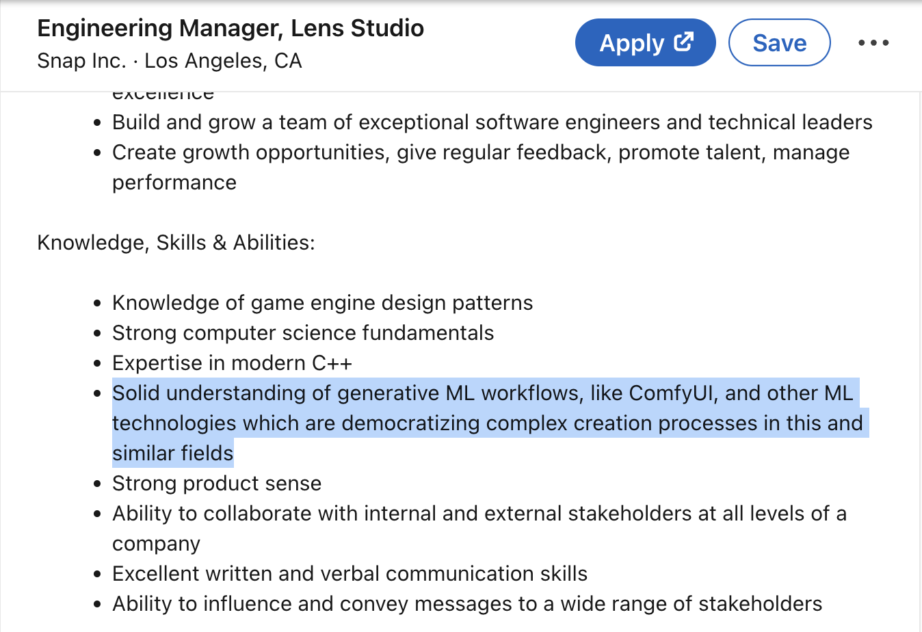This screenshot has height=632, width=922.
Task: Open the three-dot more options menu
Action: tap(873, 43)
